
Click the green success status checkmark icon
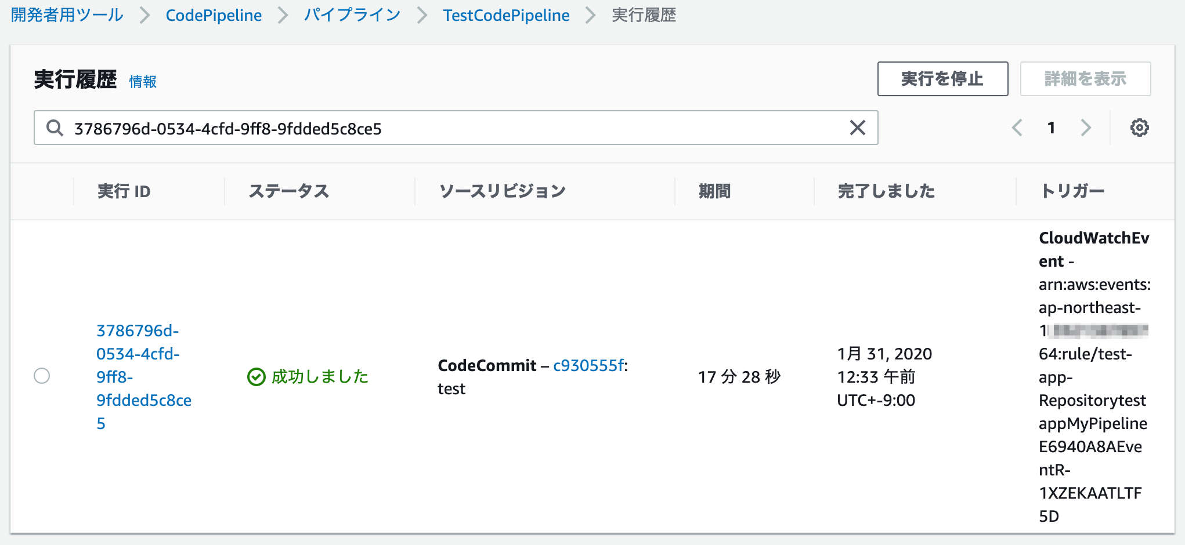(x=256, y=376)
